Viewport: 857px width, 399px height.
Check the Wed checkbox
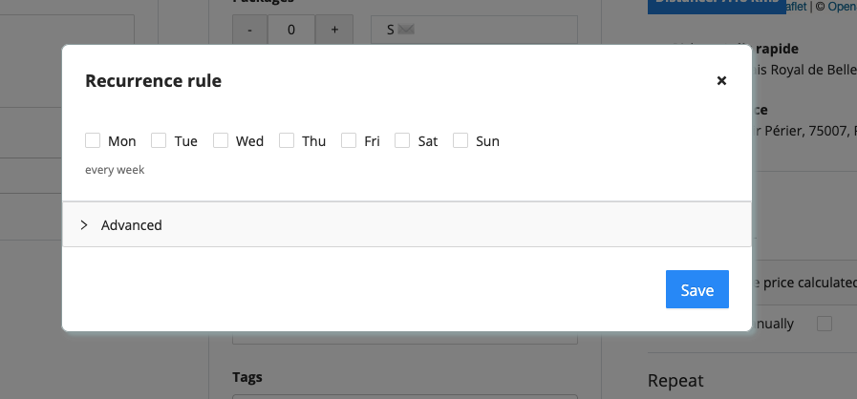[x=221, y=140]
